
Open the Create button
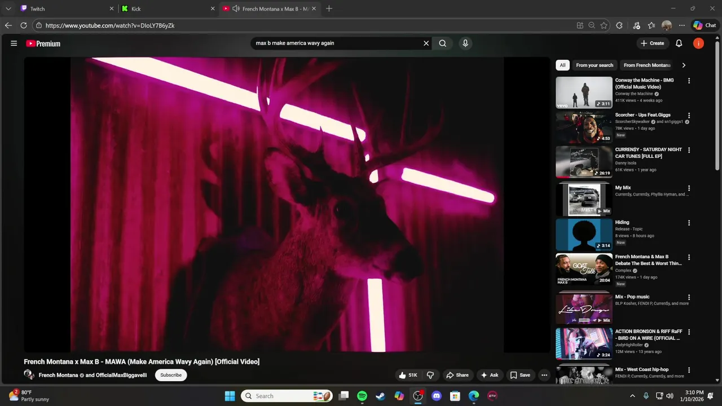click(653, 43)
